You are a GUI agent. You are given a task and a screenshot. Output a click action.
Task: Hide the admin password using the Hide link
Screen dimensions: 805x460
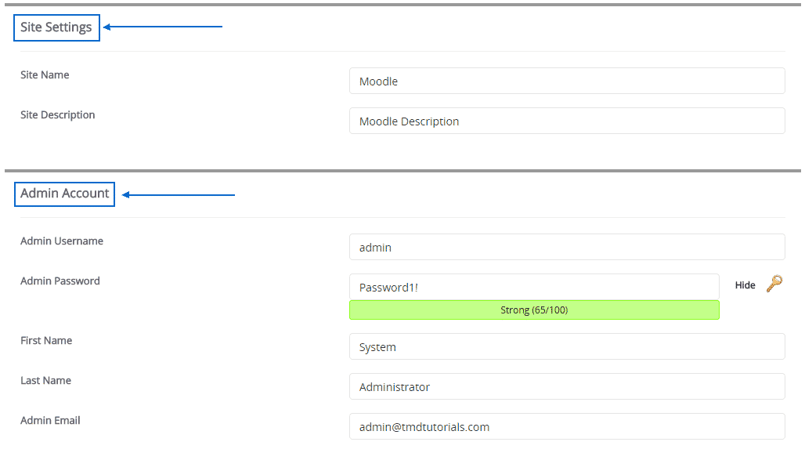[x=745, y=285]
